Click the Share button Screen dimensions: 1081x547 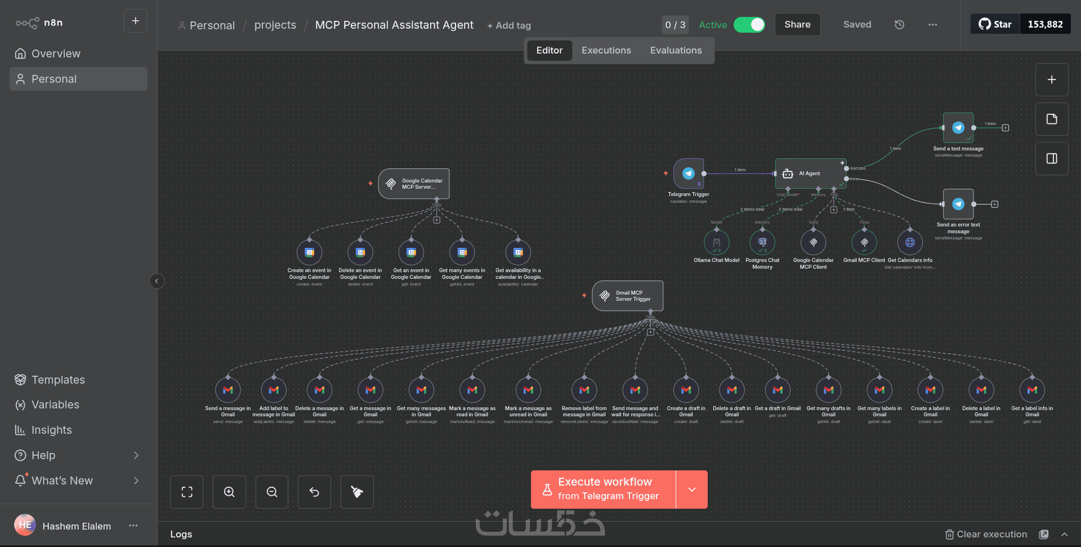coord(797,24)
